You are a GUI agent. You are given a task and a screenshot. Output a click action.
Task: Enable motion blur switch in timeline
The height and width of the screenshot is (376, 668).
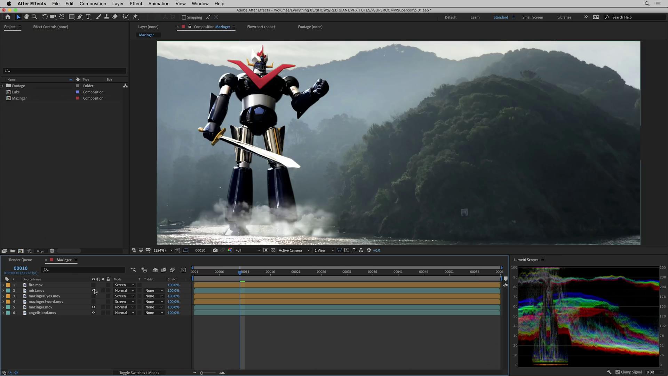(172, 270)
